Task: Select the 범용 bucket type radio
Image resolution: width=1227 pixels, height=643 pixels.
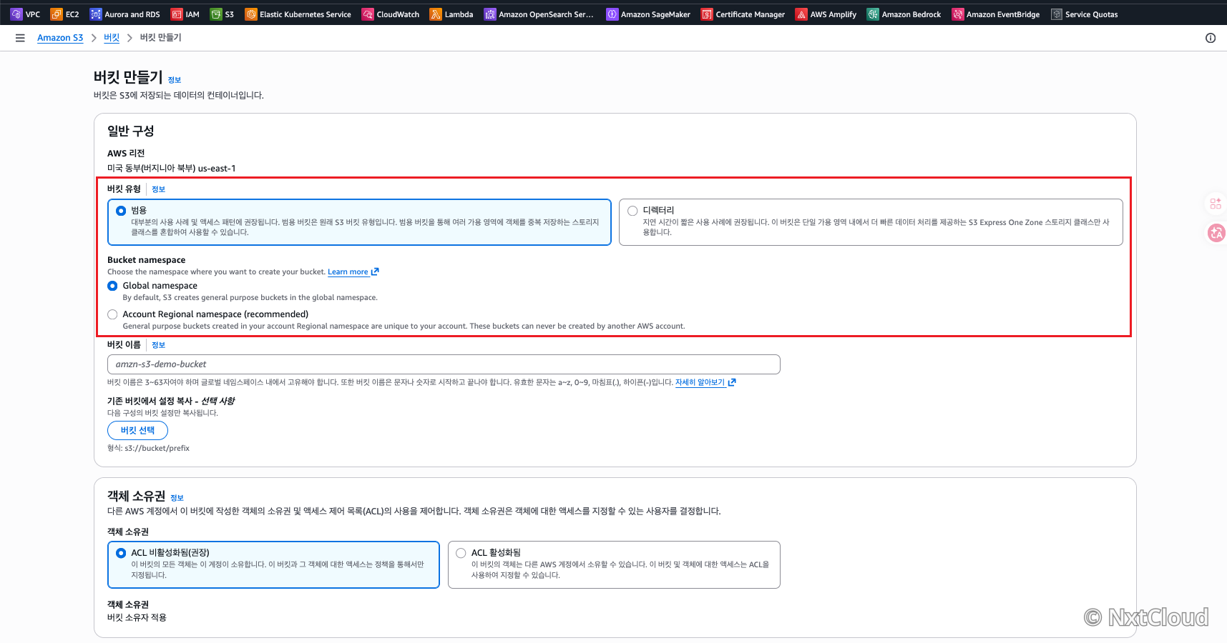Action: 121,211
